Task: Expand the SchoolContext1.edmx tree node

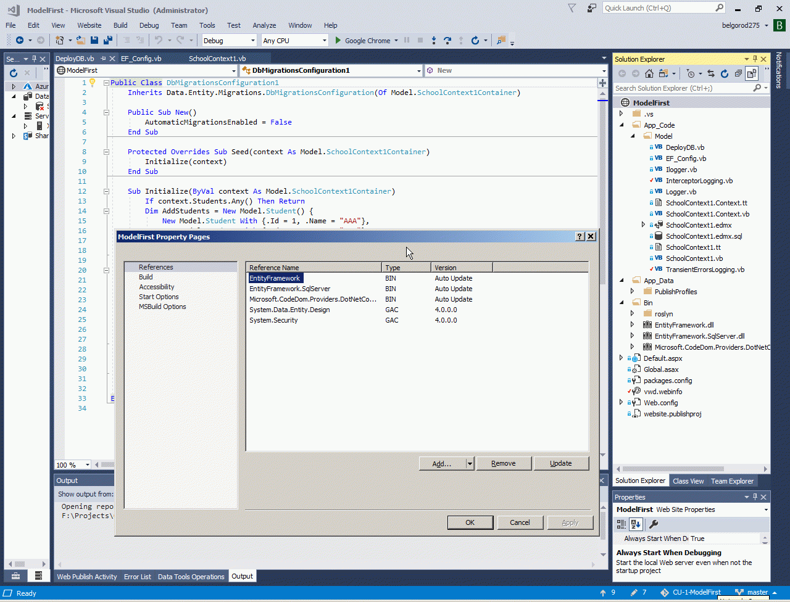Action: (644, 225)
